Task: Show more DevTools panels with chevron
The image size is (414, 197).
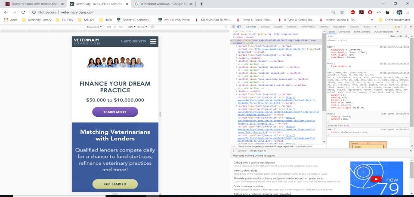Action: [x=375, y=27]
